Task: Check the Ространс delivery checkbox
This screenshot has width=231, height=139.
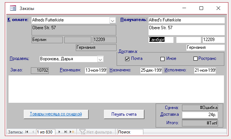Action: pos(195,59)
